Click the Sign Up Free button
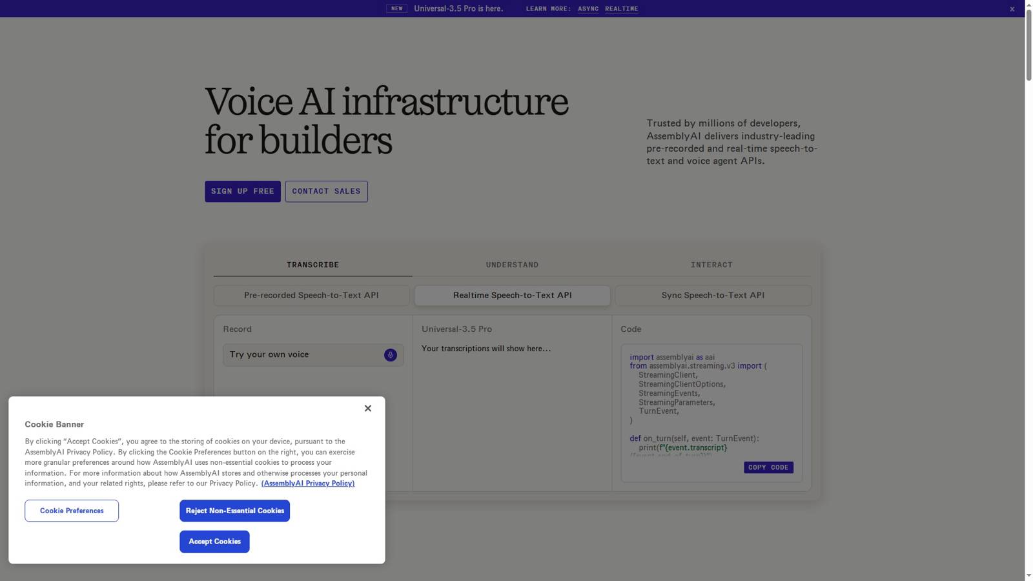This screenshot has width=1033, height=581. [243, 191]
